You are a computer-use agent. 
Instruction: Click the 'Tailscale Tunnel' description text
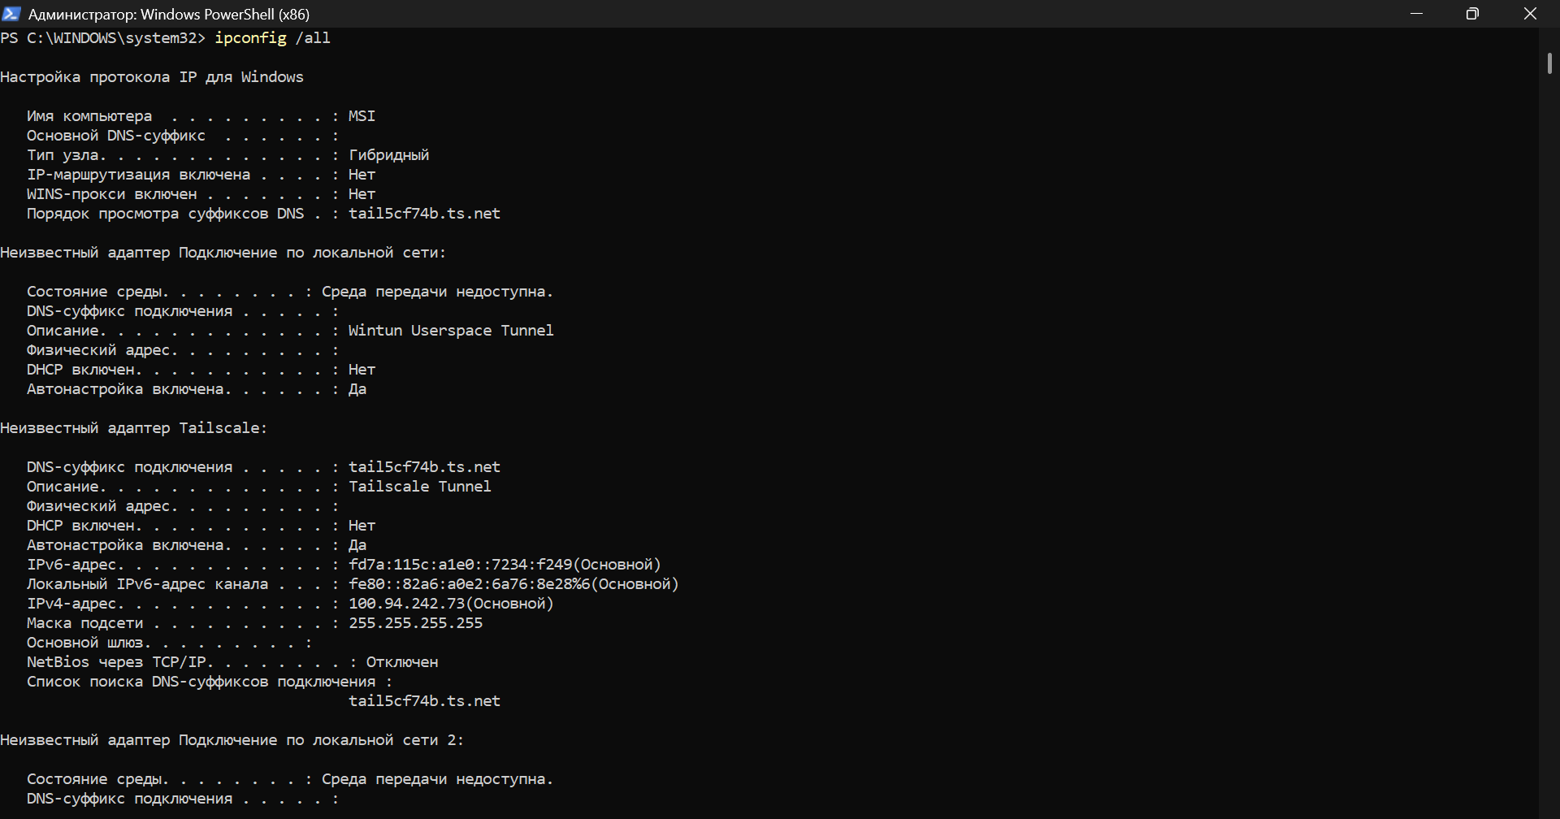[419, 487]
